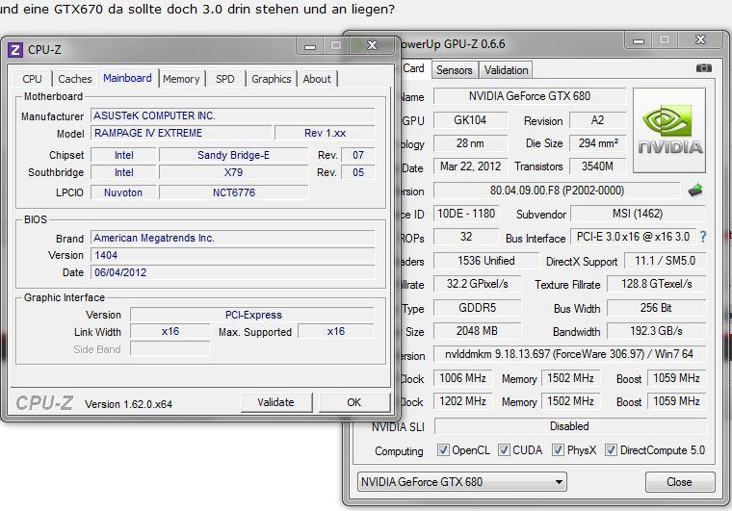Click the 192.3 GB/s bandwidth value
This screenshot has height=511, width=732.
(x=656, y=331)
